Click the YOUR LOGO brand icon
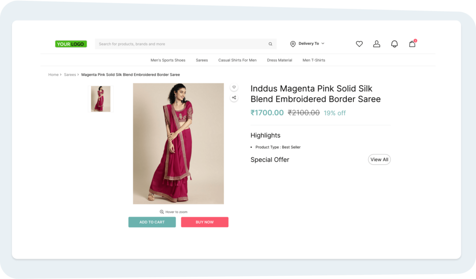 tap(71, 44)
